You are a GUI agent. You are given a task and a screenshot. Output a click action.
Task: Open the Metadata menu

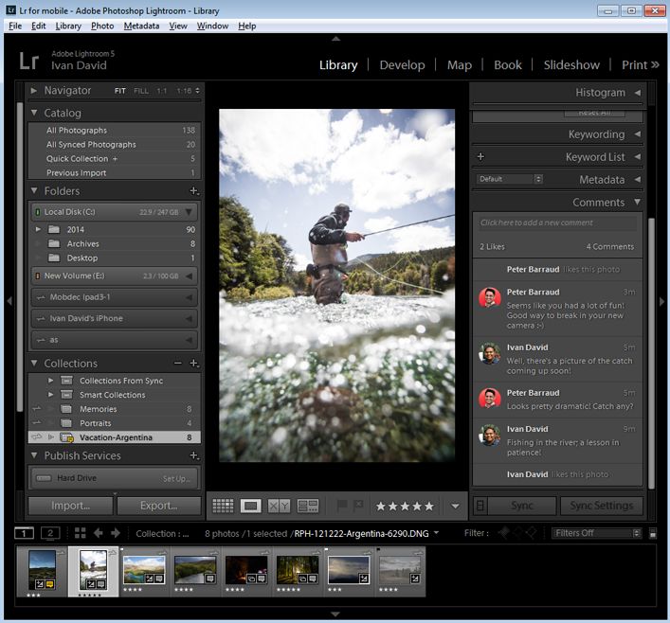coord(141,27)
